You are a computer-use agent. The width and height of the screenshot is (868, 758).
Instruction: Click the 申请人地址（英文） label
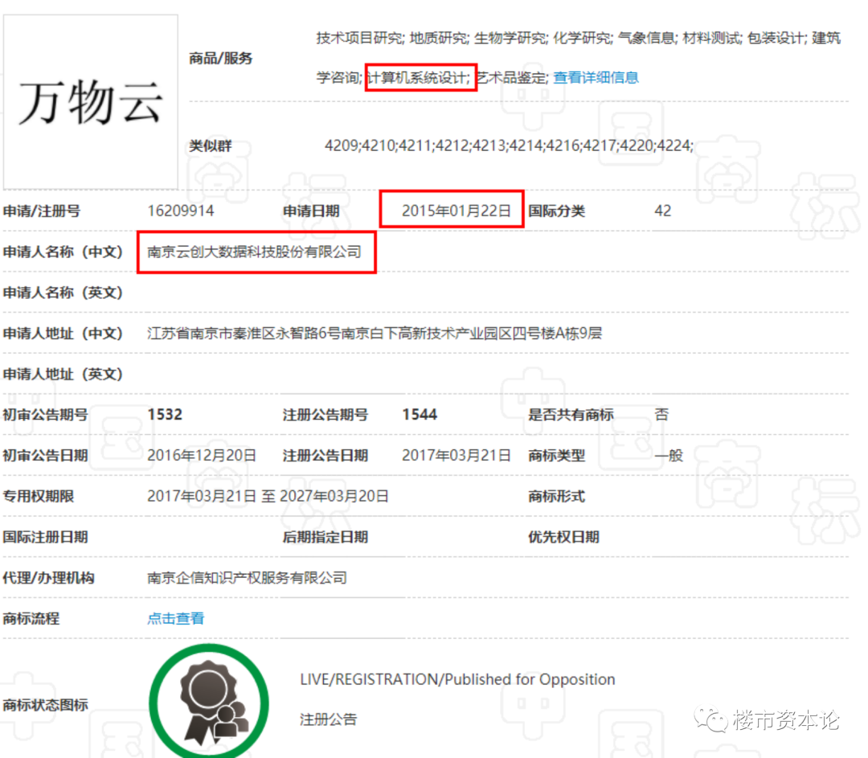[63, 375]
